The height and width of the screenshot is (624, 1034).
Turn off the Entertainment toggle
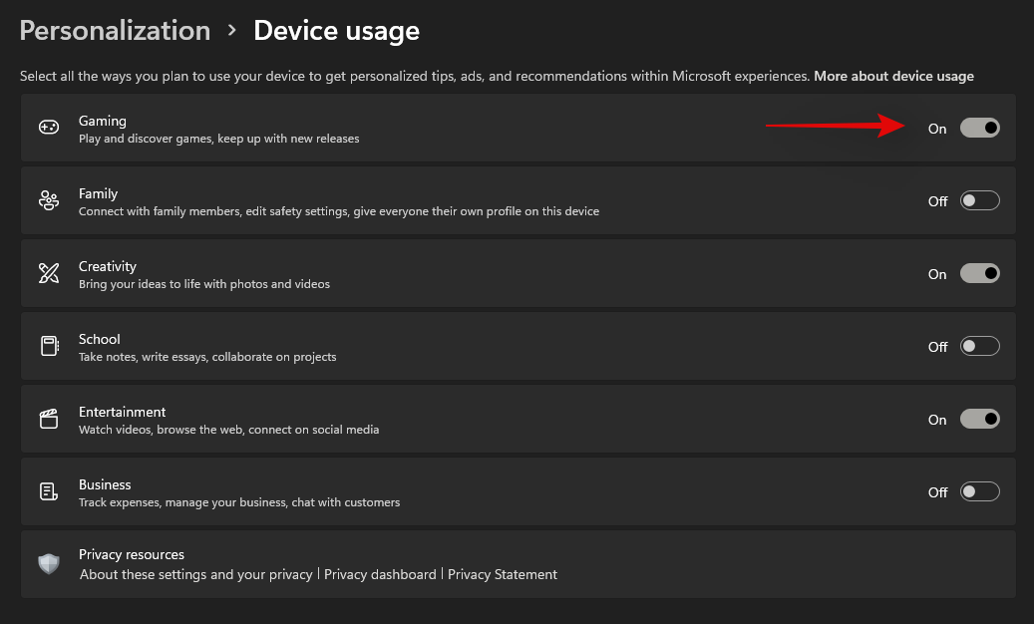(x=979, y=419)
